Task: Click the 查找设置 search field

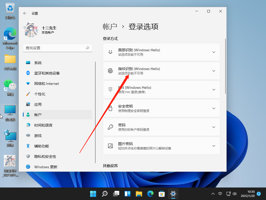Action: [55, 48]
